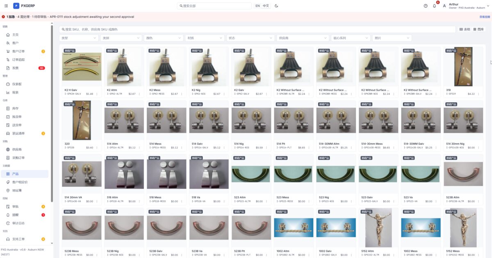Click the gauge icon beside 仪表板

8,84
